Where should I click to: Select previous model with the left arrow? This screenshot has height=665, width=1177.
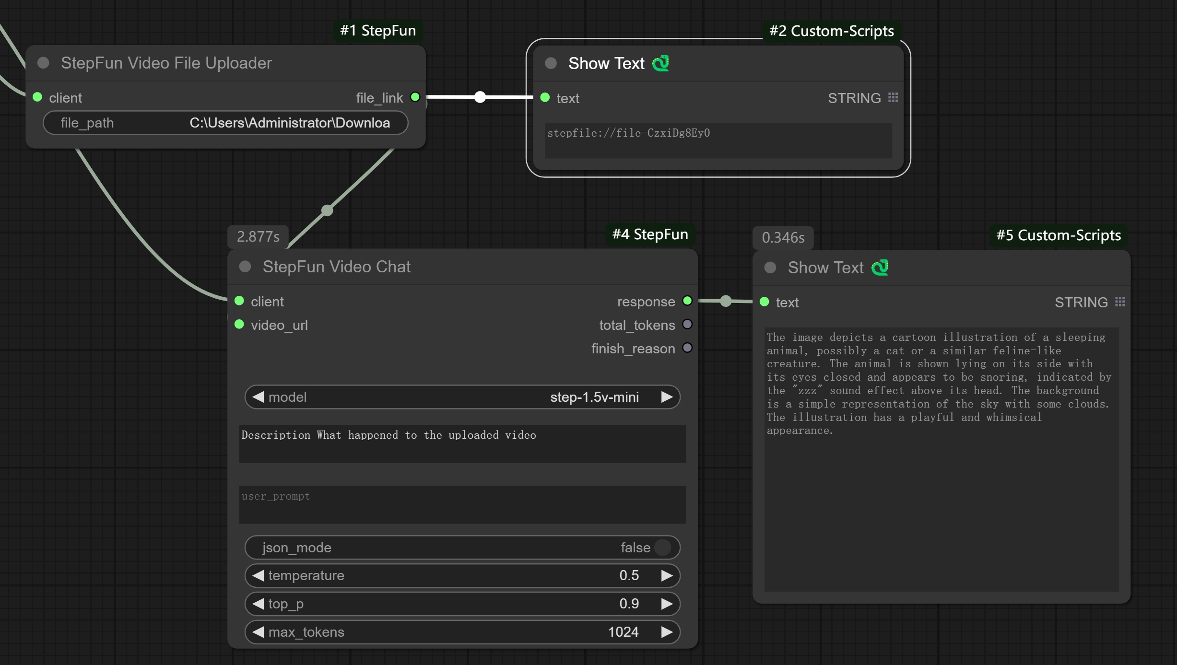[x=258, y=397]
